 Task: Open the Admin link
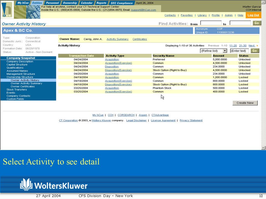click(229, 15)
